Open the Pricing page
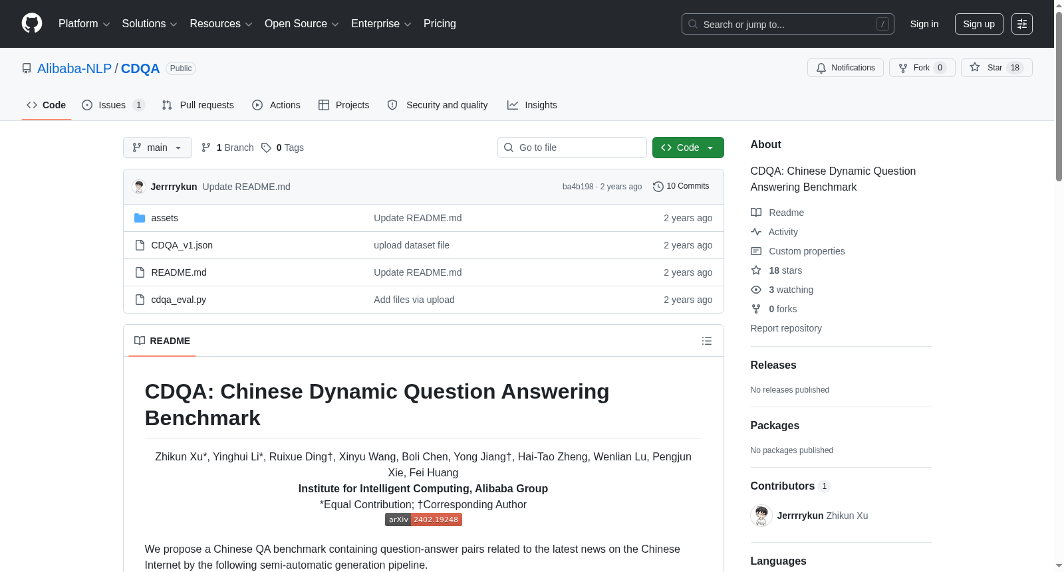The width and height of the screenshot is (1064, 572). coord(440,24)
